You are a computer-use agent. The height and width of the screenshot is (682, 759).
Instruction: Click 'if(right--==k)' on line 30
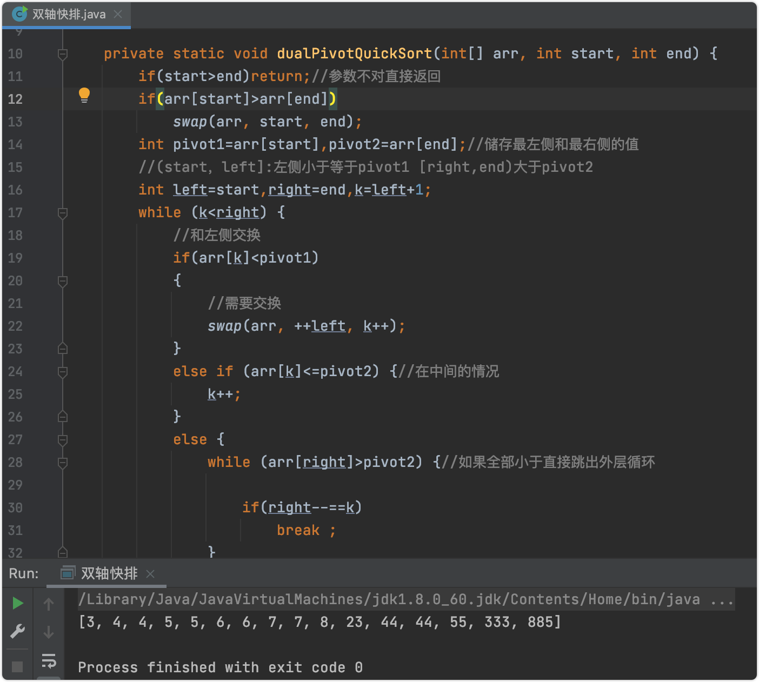(302, 507)
